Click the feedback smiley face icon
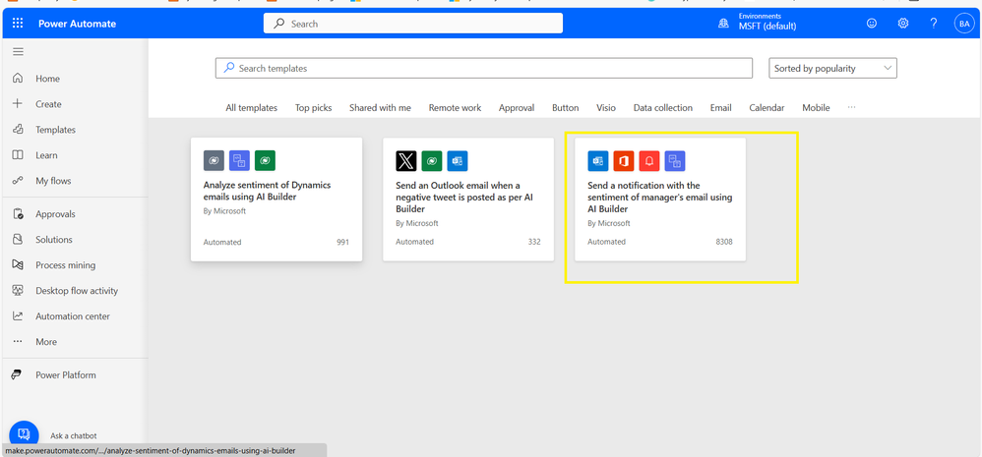 click(872, 24)
